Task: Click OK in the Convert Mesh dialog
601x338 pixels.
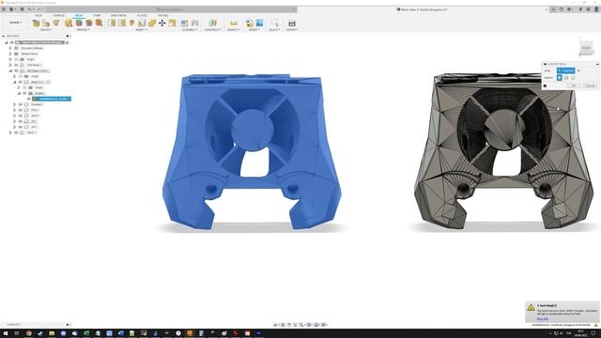Action: click(x=574, y=85)
